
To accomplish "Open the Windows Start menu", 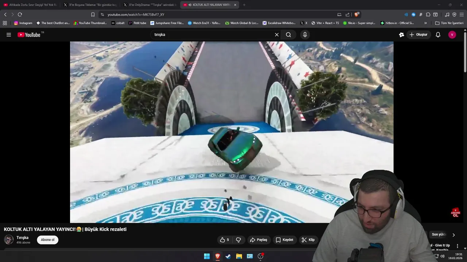I will coord(207,256).
